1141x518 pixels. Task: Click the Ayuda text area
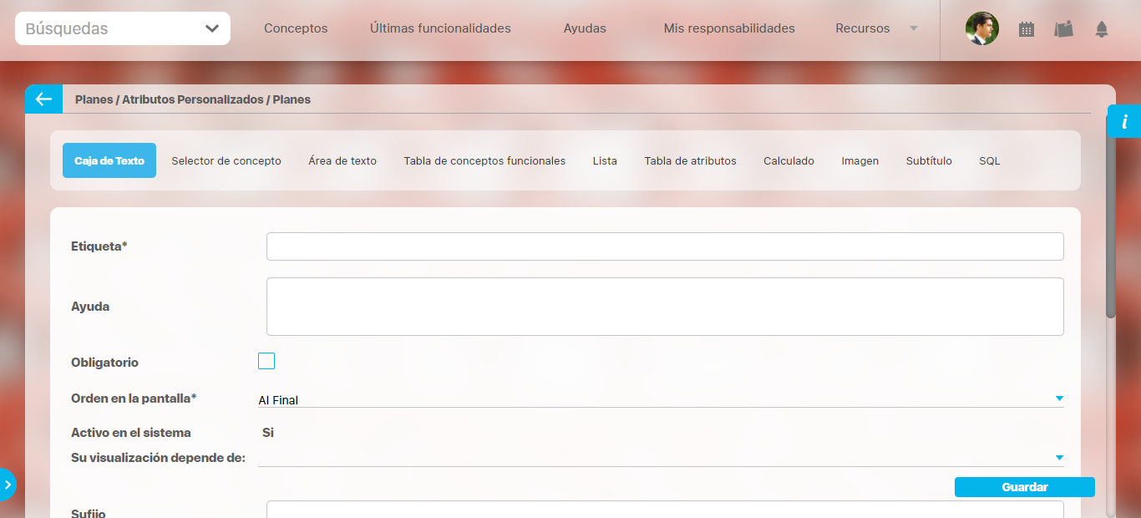tap(665, 307)
